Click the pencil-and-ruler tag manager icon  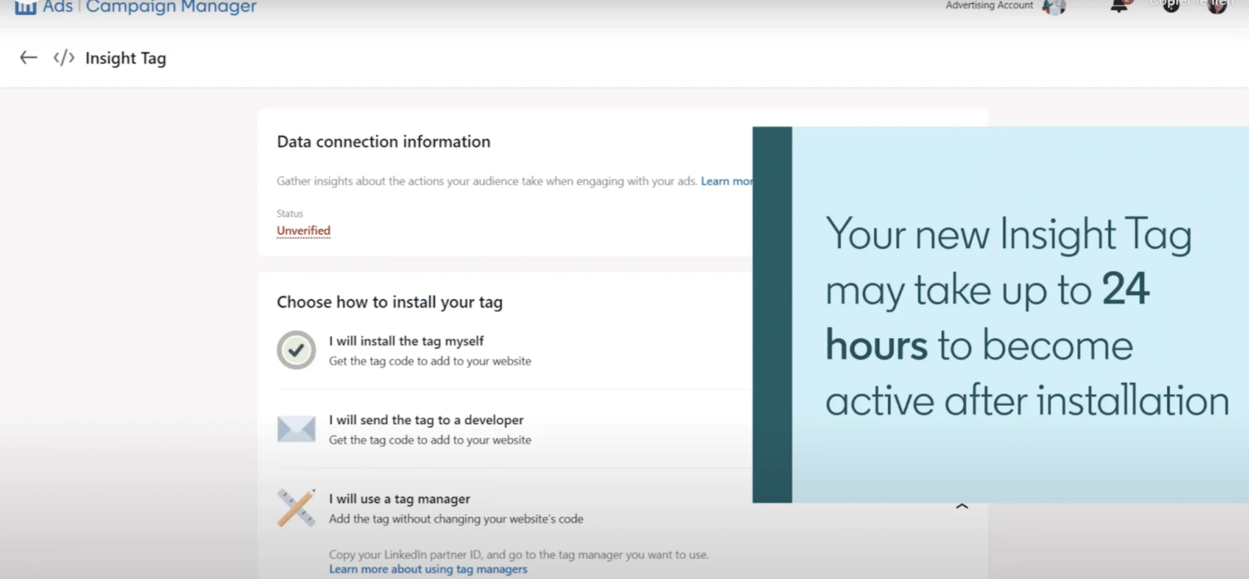pos(297,508)
